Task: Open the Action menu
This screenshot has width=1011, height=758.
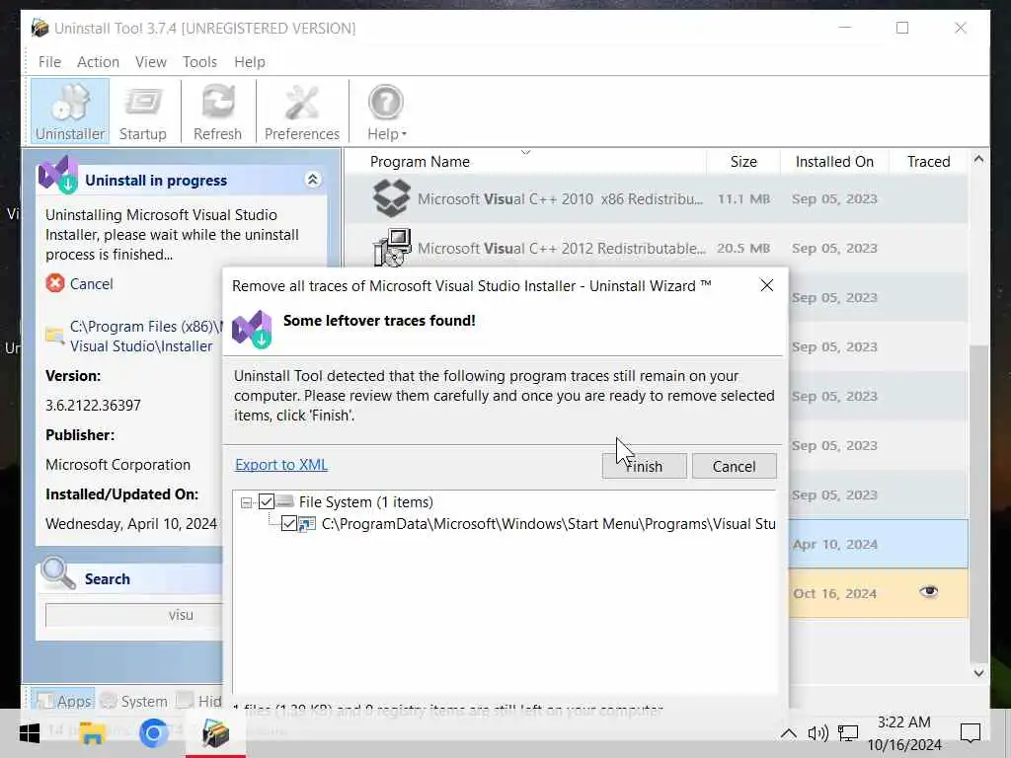Action: 98,62
